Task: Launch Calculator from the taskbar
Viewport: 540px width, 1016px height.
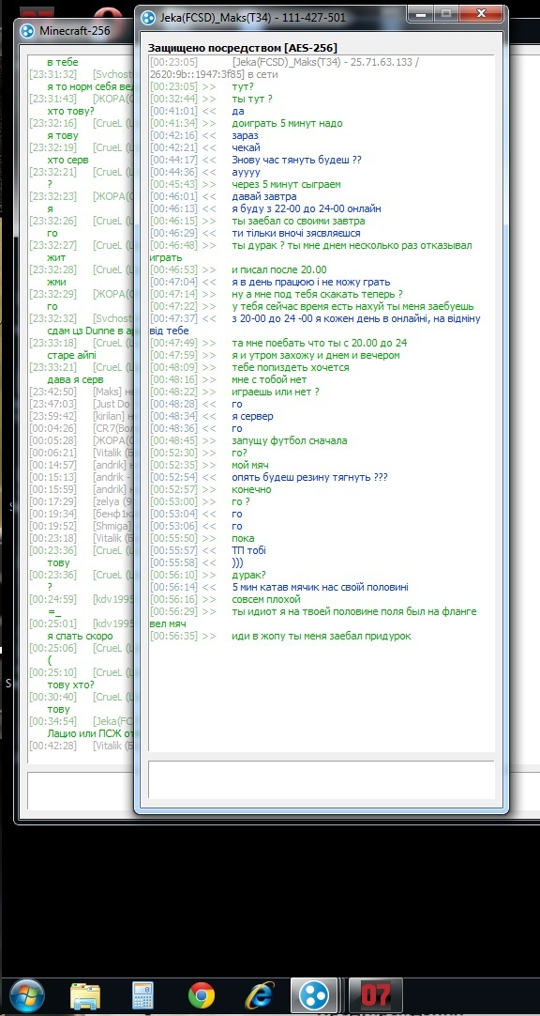Action: coord(142,996)
